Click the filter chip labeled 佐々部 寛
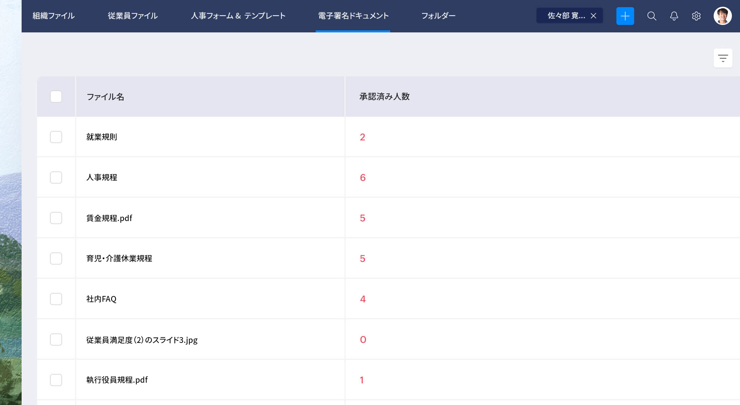This screenshot has width=740, height=405. 562,16
